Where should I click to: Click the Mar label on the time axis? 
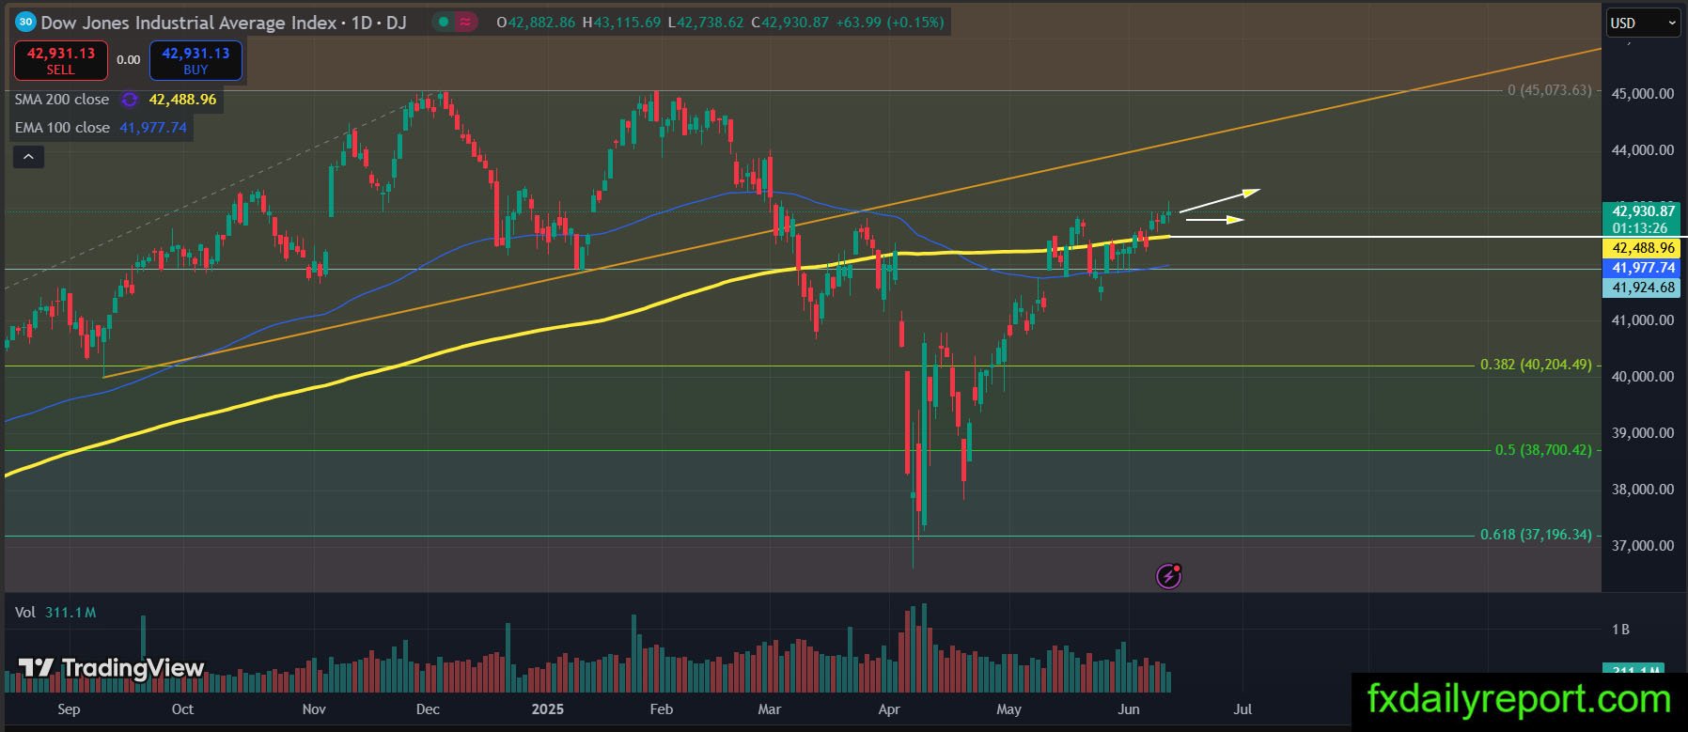[x=770, y=709]
